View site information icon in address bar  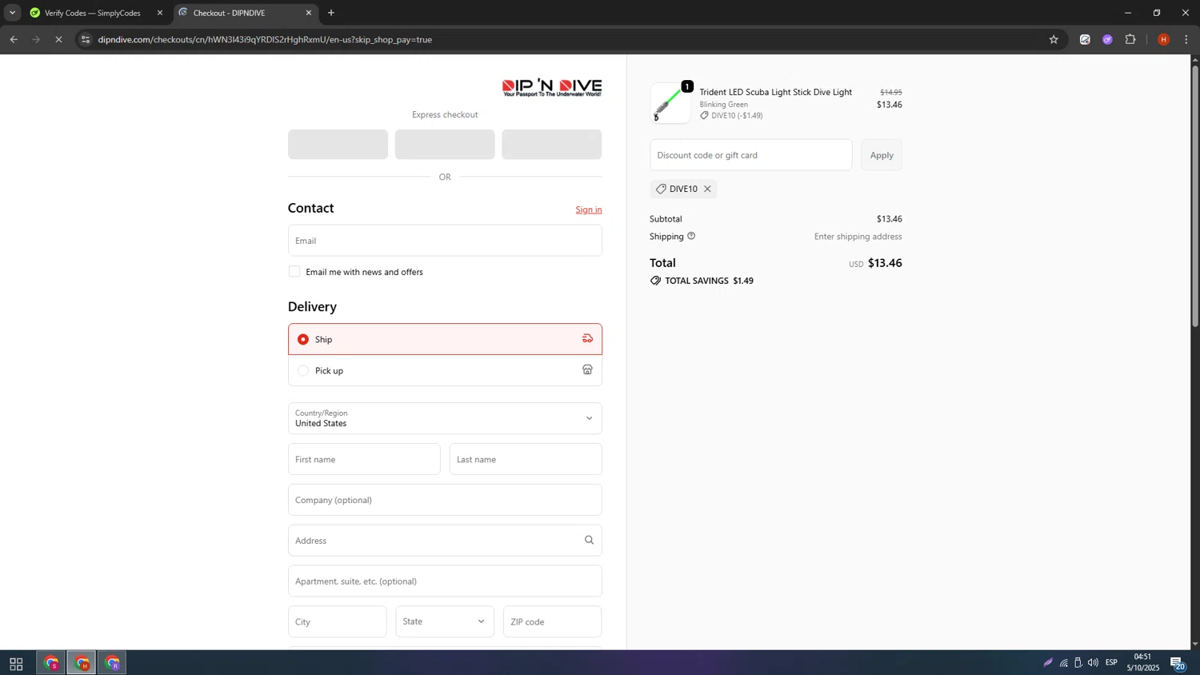point(86,39)
